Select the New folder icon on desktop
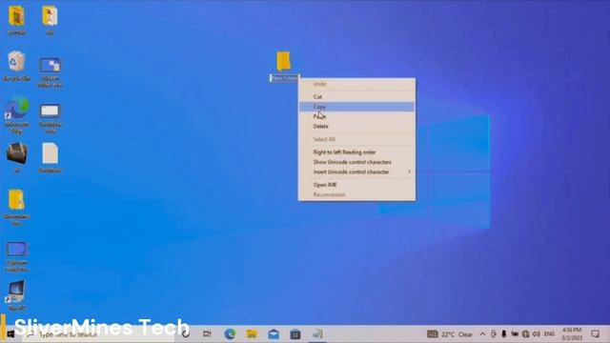The image size is (610, 343). pos(284,61)
